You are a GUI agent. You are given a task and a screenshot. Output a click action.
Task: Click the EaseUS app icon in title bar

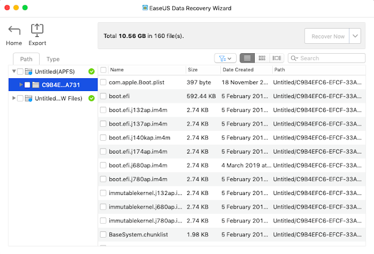pyautogui.click(x=145, y=8)
